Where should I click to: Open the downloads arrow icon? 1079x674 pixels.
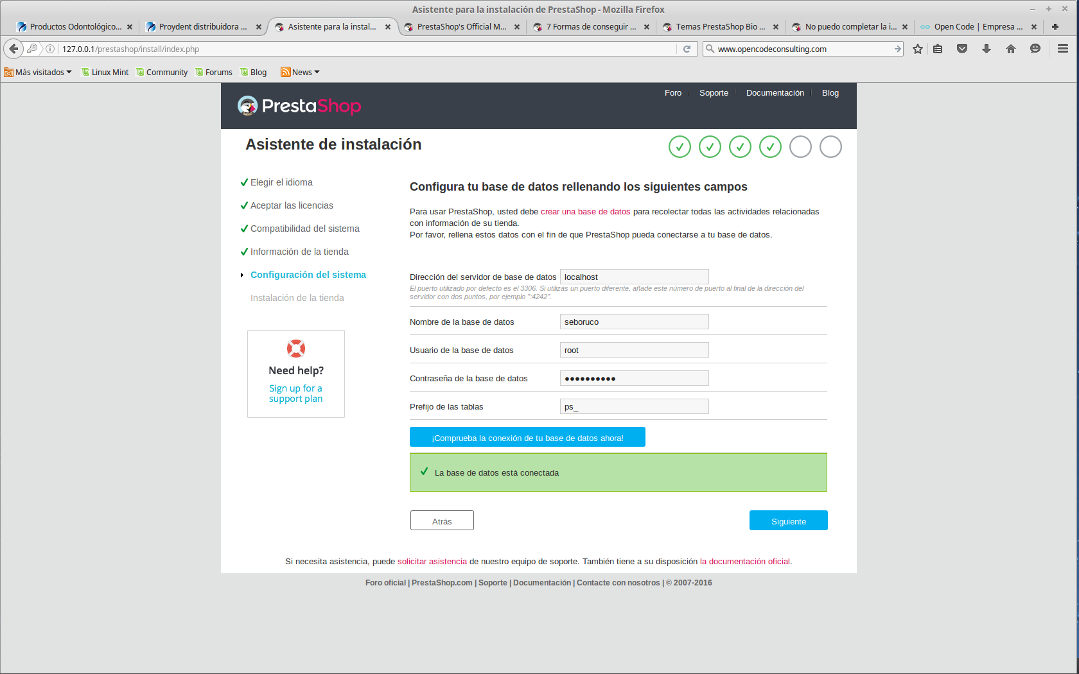(x=987, y=49)
